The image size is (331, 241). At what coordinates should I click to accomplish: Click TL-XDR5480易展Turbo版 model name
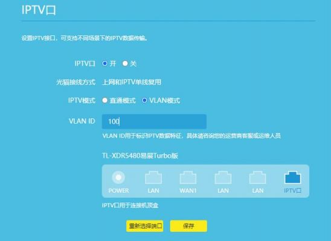point(140,156)
